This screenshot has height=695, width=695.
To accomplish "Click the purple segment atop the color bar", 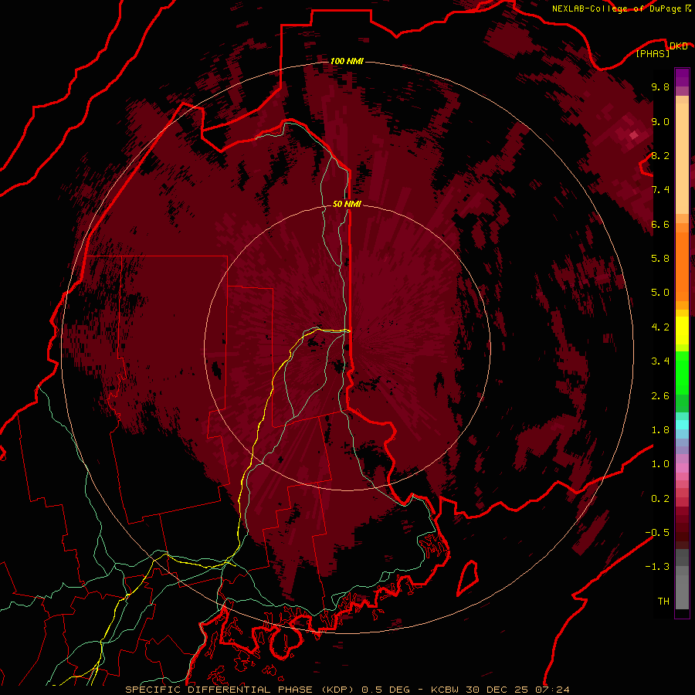I will coord(682,77).
